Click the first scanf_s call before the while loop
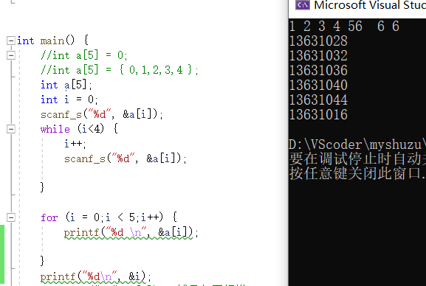This screenshot has height=286, width=426. 102,114
